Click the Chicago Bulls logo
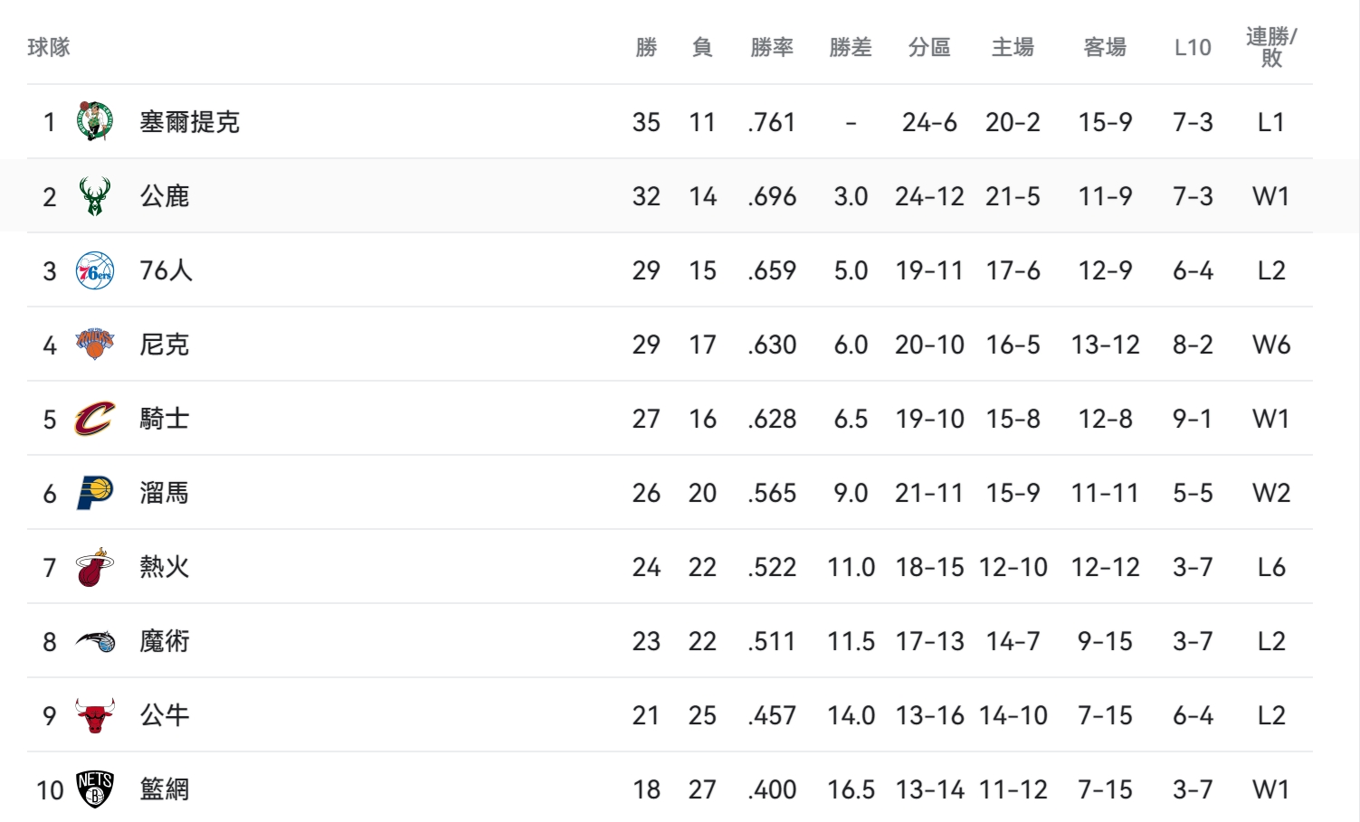The width and height of the screenshot is (1360, 822). [95, 715]
